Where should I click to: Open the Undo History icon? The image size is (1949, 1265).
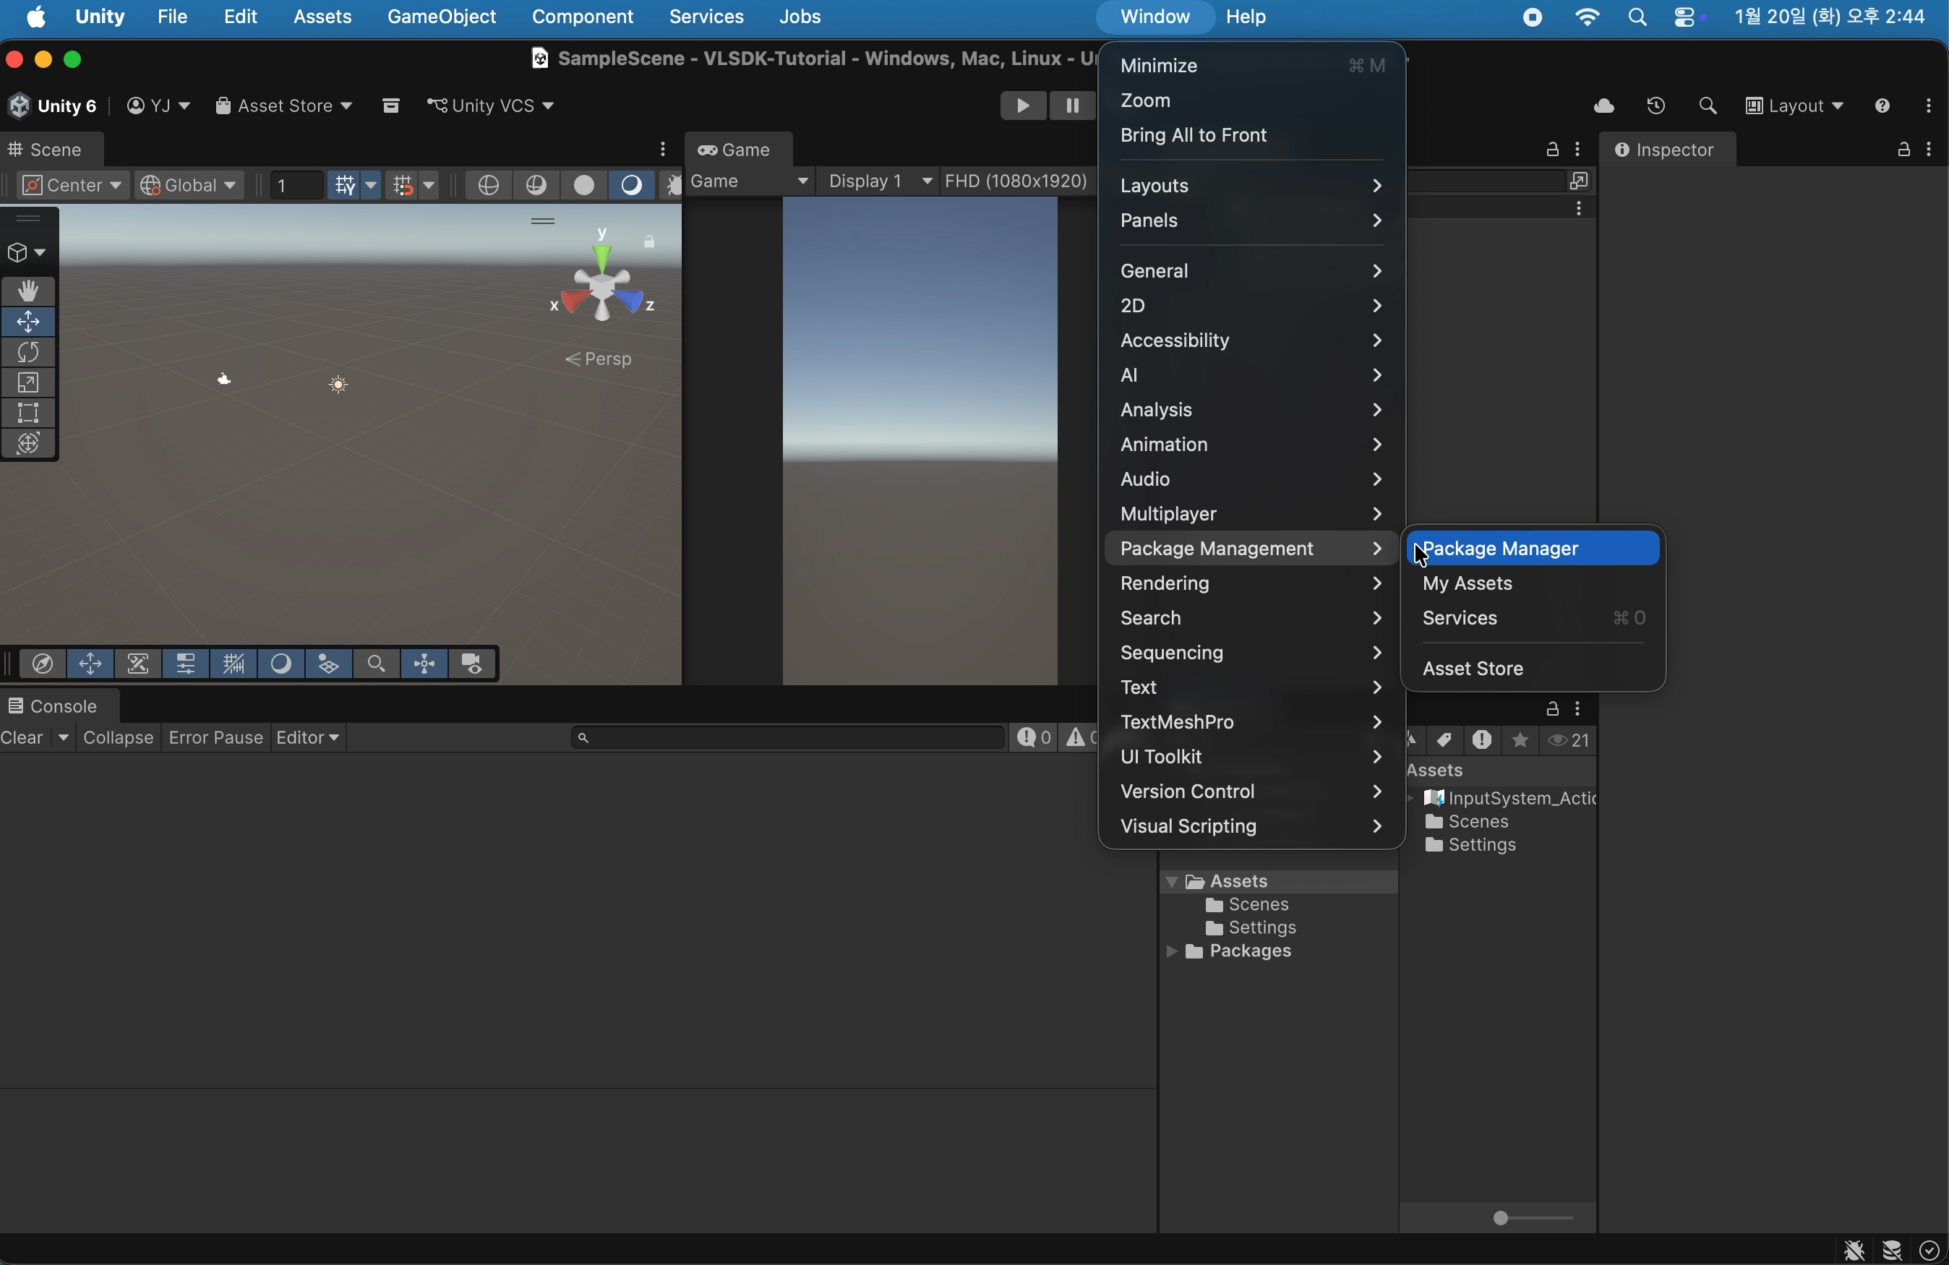(1655, 106)
